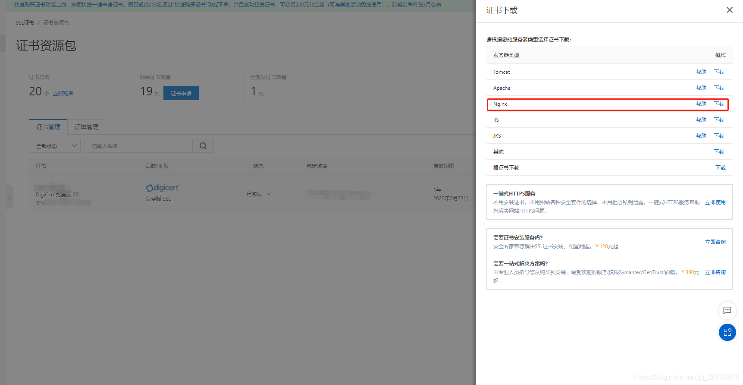Download 根证书 root certificate

point(721,168)
